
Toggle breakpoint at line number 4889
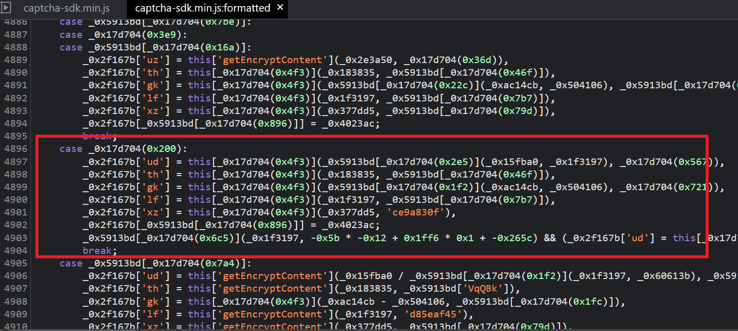tap(15, 60)
